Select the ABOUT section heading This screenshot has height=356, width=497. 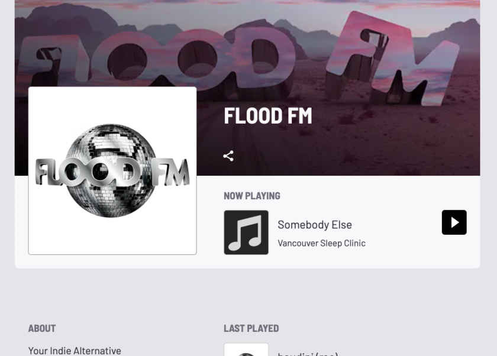[42, 328]
